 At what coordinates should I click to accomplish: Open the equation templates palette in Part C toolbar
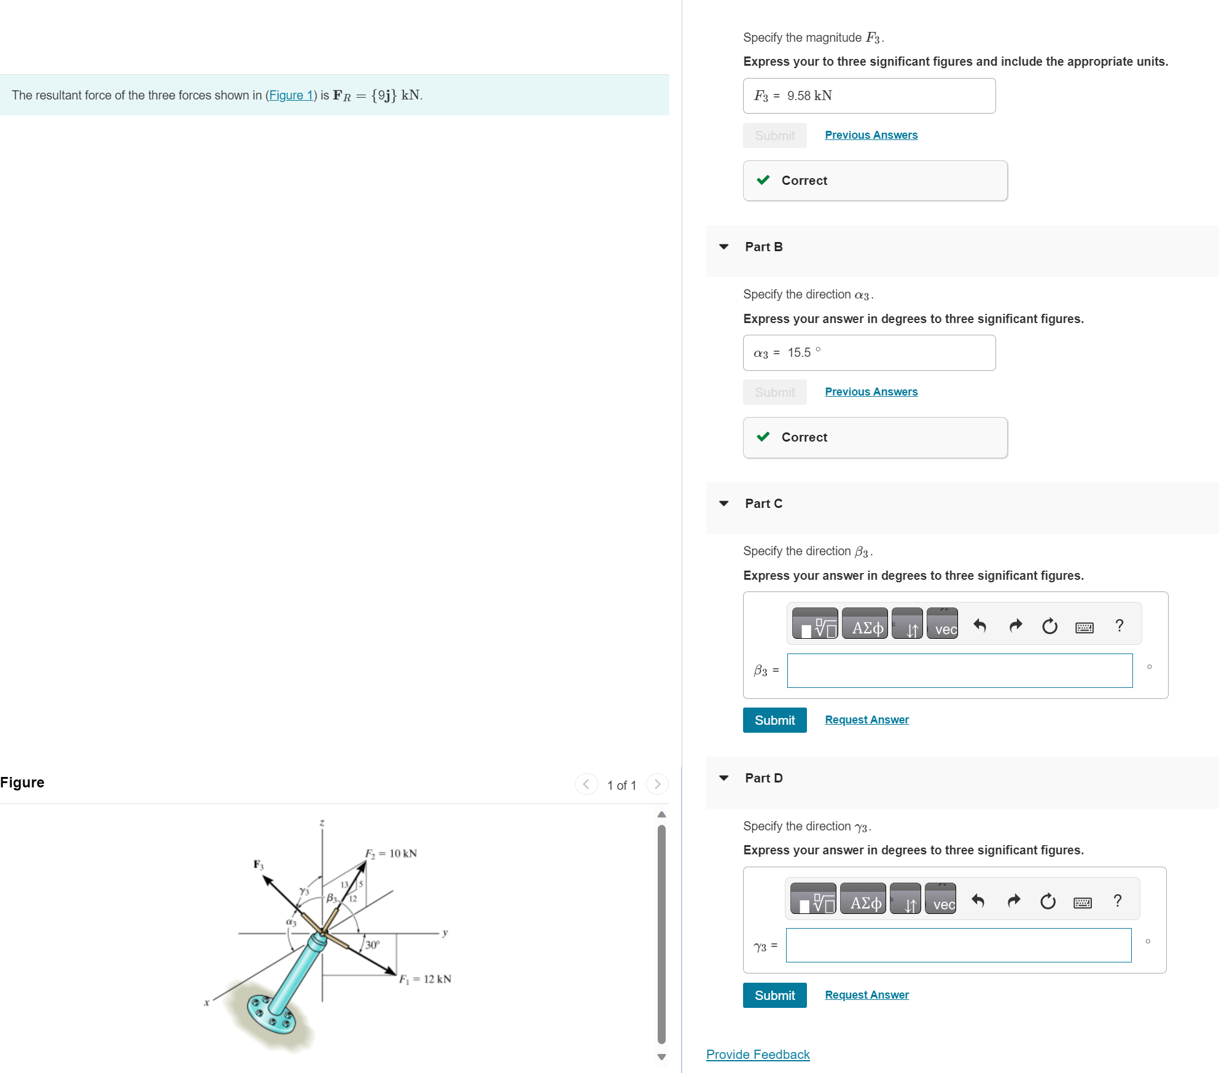pos(816,623)
